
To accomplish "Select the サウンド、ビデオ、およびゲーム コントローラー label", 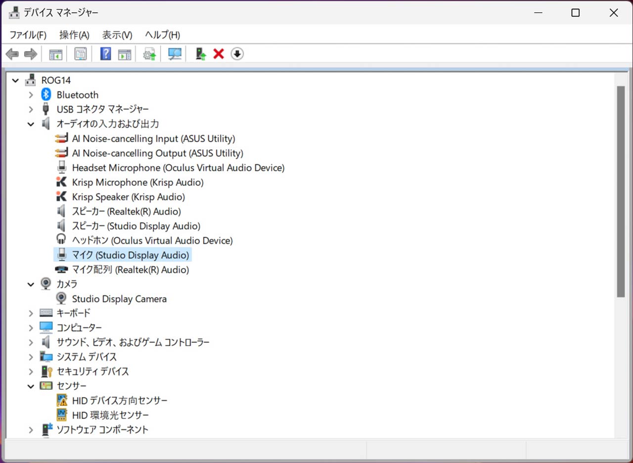I will [133, 342].
